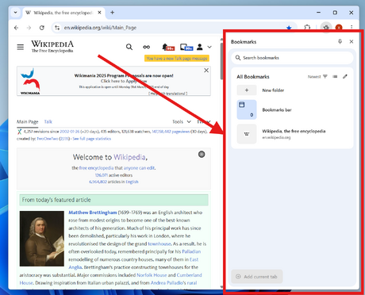
Task: Select the Wikipedia browser tab
Action: click(x=63, y=13)
